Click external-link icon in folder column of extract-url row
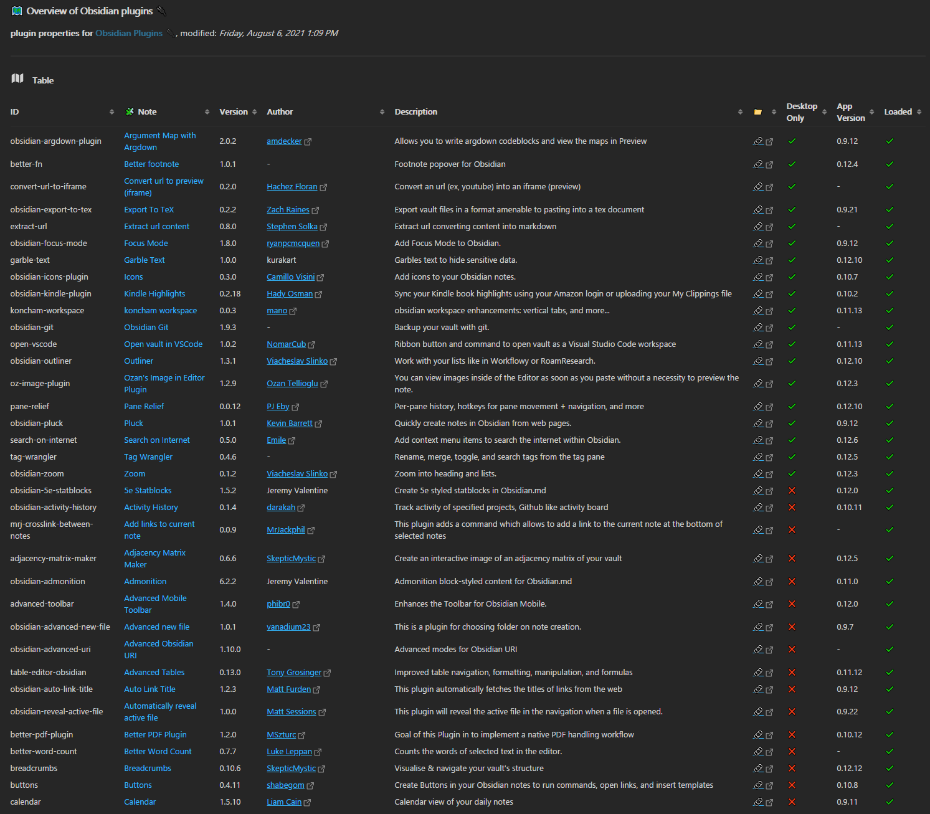The image size is (930, 814). point(769,227)
